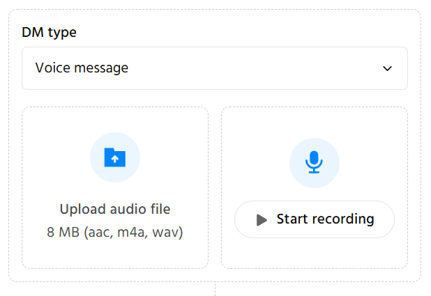Viewport: 431px width, 296px height.
Task: Click the "8 MB (aac, m4a, wav)" hint text
Action: pos(115,232)
